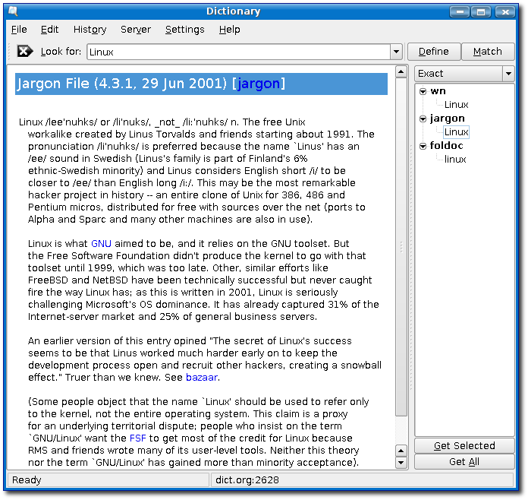
Task: Click the Dictionary app icon in title bar
Action: pyautogui.click(x=12, y=11)
